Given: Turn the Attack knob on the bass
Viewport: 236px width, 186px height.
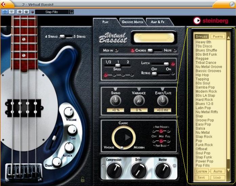Looking at the screenshot, I should click(69, 147).
